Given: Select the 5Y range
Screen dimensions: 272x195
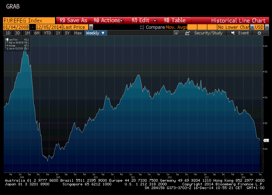Looking at the screenshot, I should pos(67,33).
